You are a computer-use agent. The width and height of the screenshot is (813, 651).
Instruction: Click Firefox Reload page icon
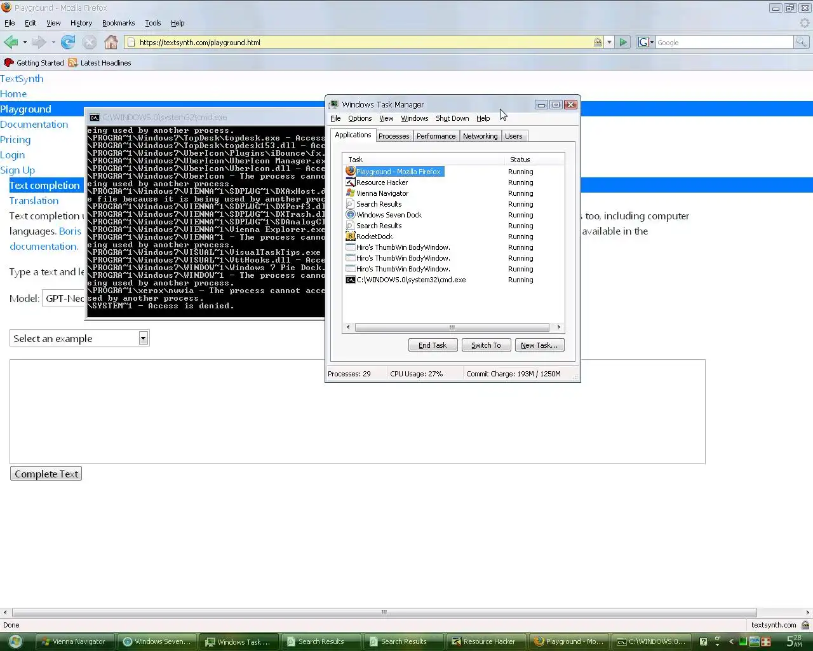pyautogui.click(x=68, y=43)
